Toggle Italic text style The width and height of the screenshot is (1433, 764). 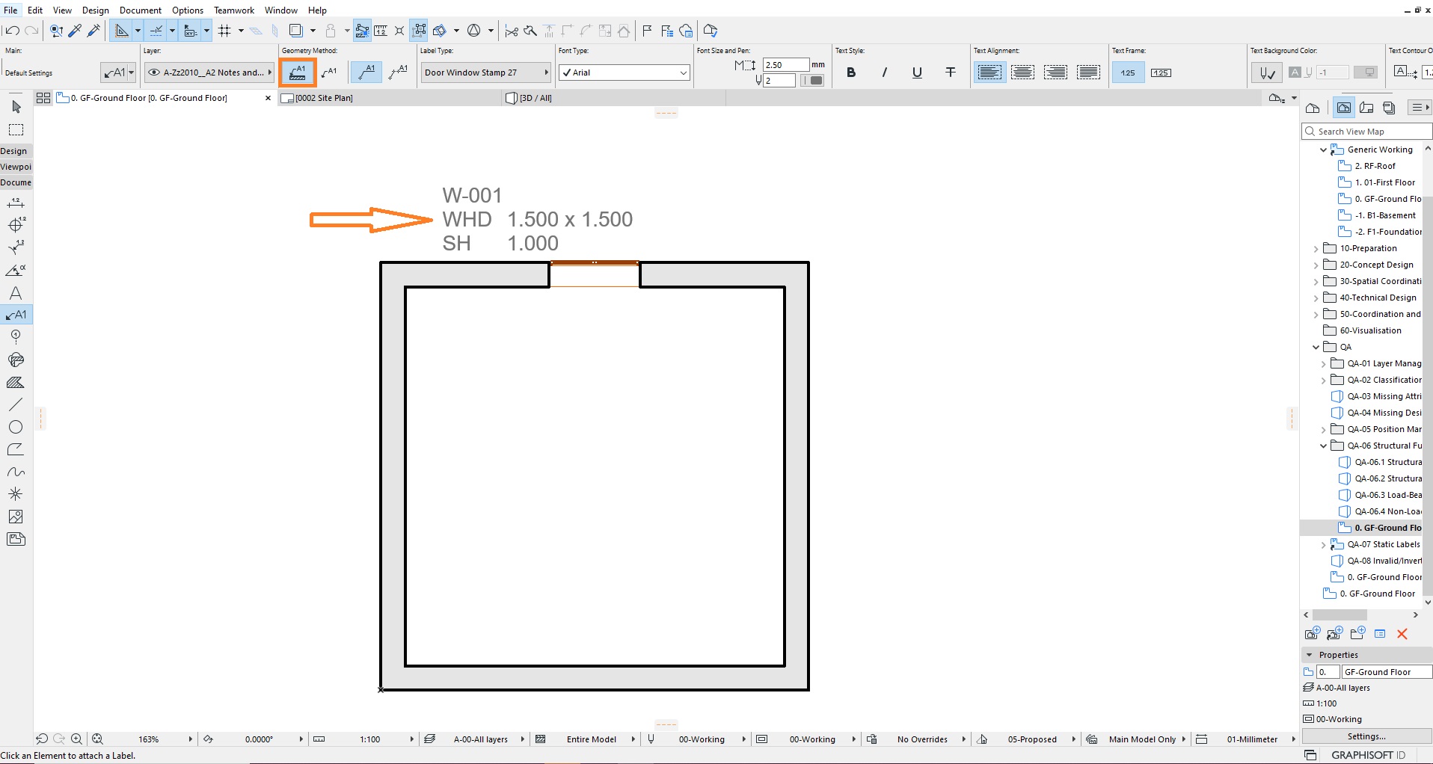[884, 73]
